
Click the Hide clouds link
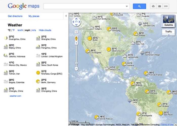click(x=45, y=30)
